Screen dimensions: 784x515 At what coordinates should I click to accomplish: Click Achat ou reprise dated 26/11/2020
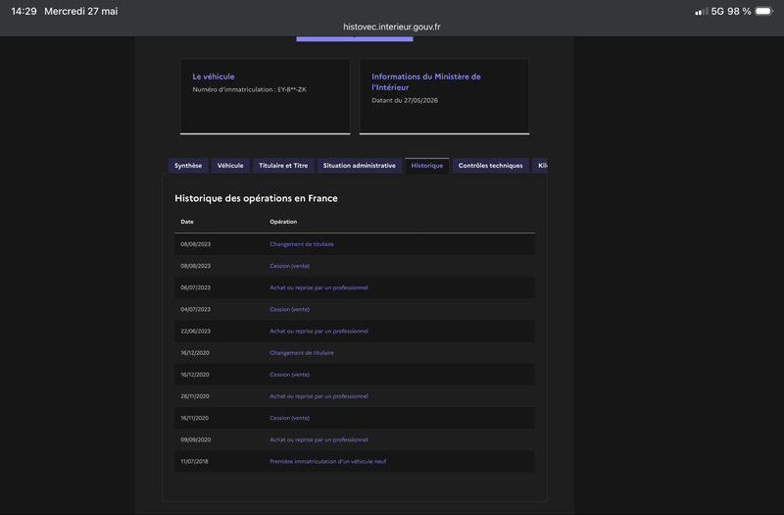click(x=319, y=396)
